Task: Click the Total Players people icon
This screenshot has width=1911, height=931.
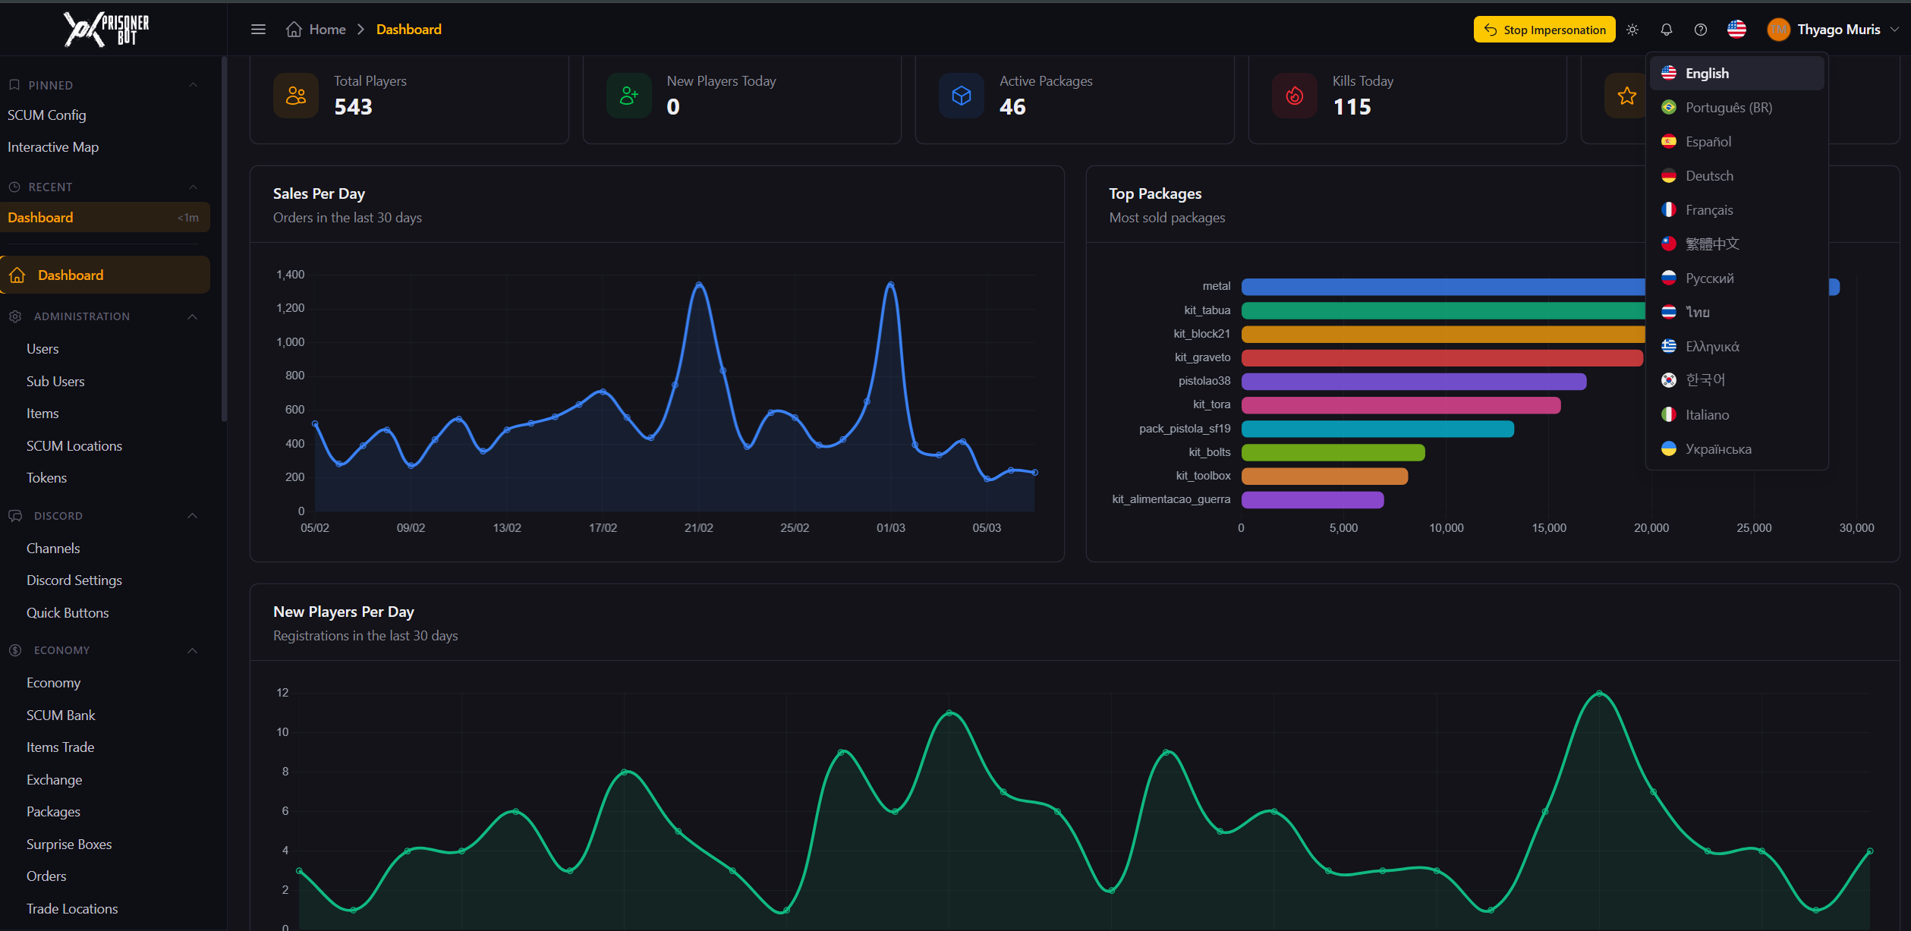Action: click(x=296, y=96)
